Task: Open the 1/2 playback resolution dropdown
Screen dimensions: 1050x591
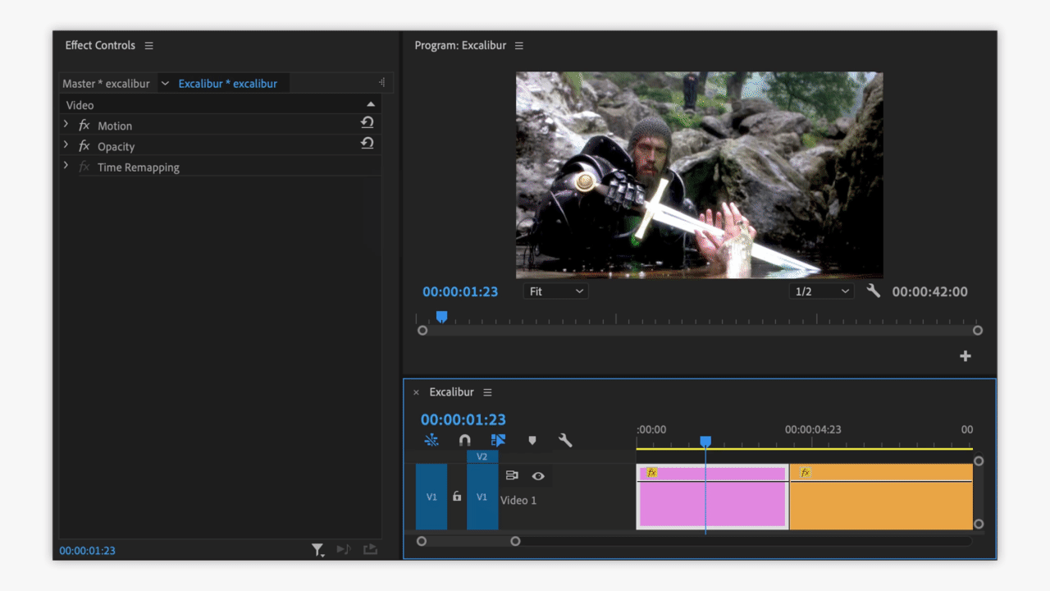Action: pyautogui.click(x=821, y=291)
